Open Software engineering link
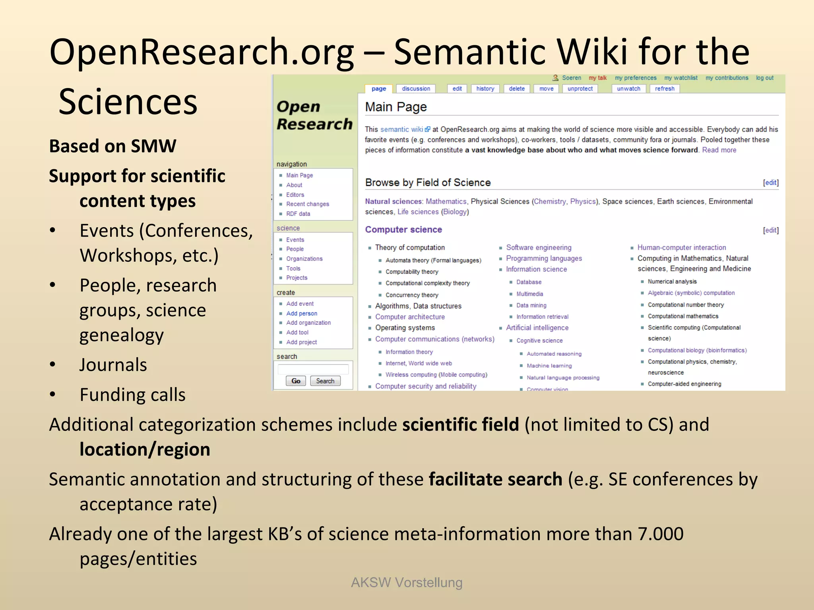Image resolution: width=814 pixels, height=610 pixels. click(539, 248)
